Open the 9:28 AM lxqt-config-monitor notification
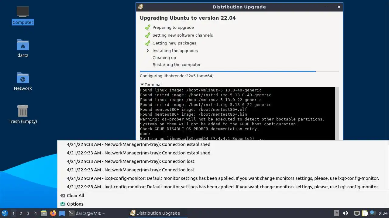The image size is (389, 218). pos(223,187)
